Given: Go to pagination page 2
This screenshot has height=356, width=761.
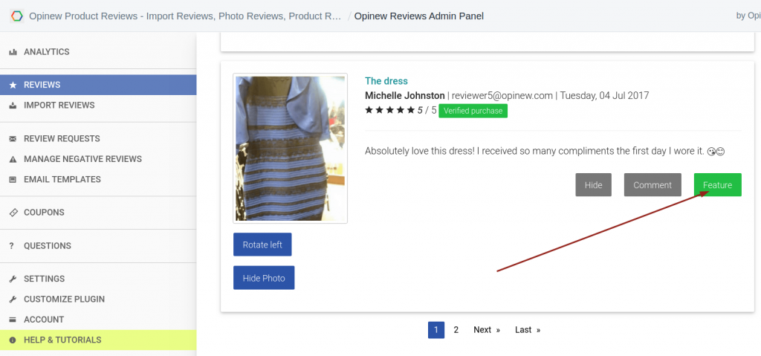Looking at the screenshot, I should (456, 330).
